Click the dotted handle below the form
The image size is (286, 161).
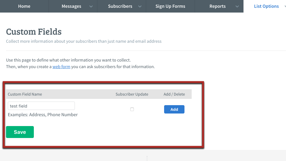pos(147,158)
